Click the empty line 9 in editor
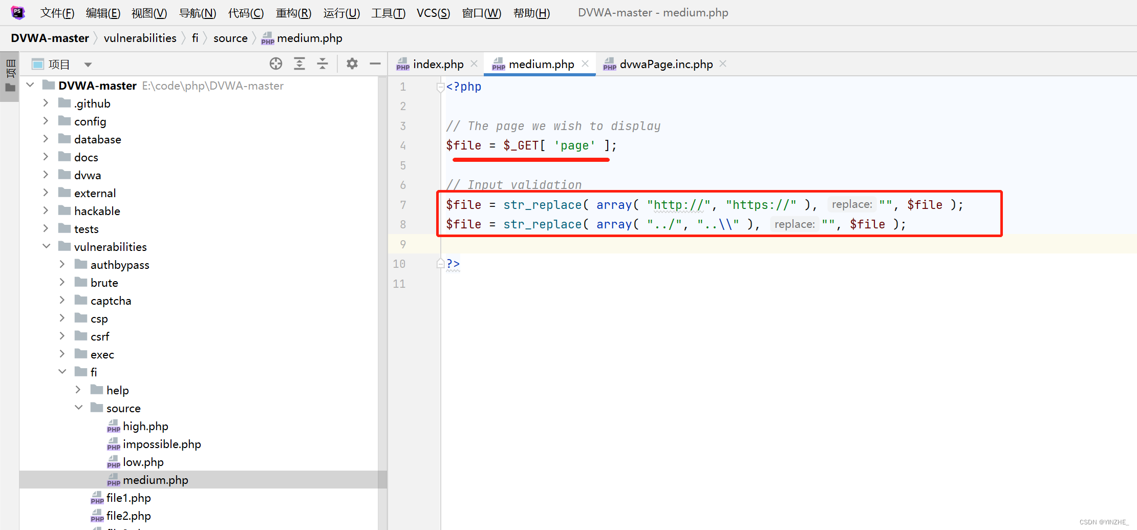Viewport: 1137px width, 530px height. tap(788, 244)
